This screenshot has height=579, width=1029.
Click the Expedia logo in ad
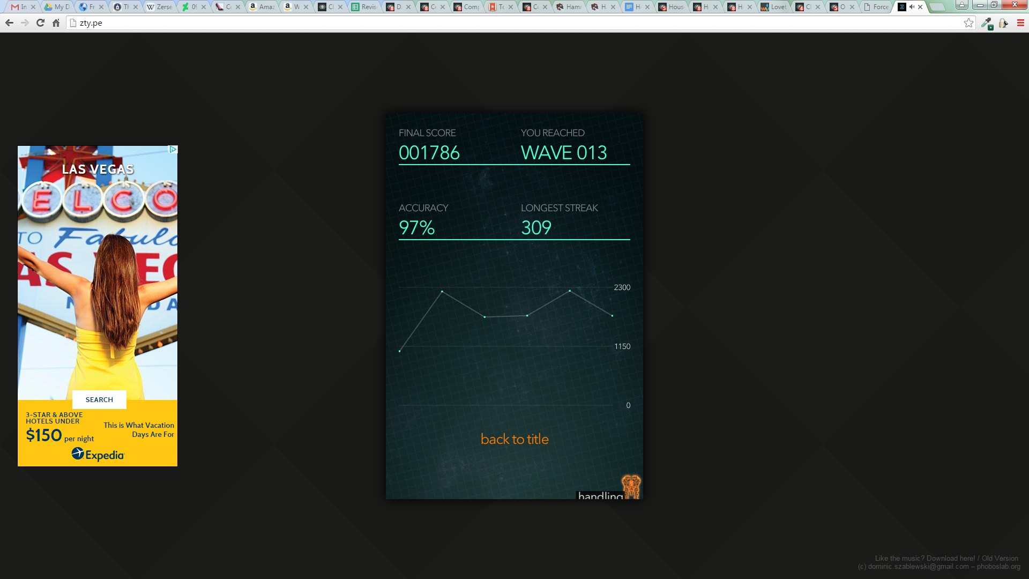[98, 454]
